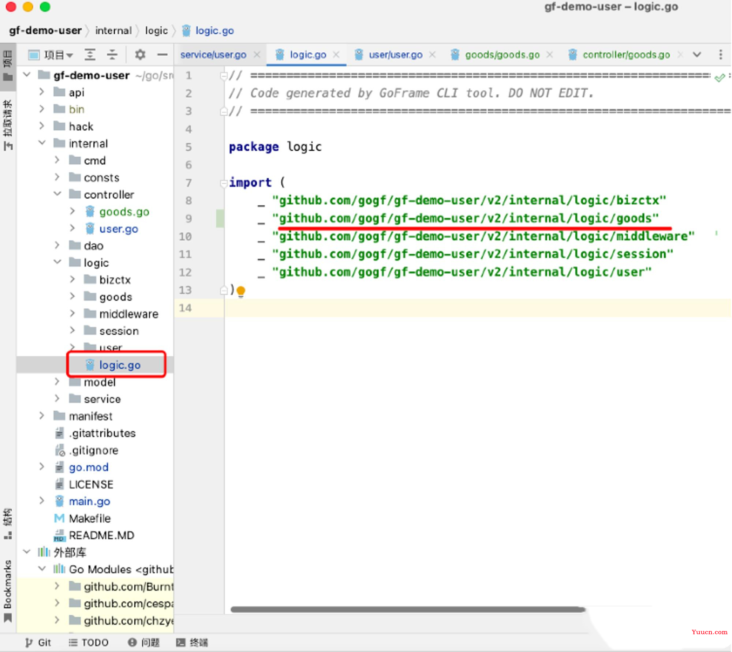Click the goods import path on line 9

[465, 218]
